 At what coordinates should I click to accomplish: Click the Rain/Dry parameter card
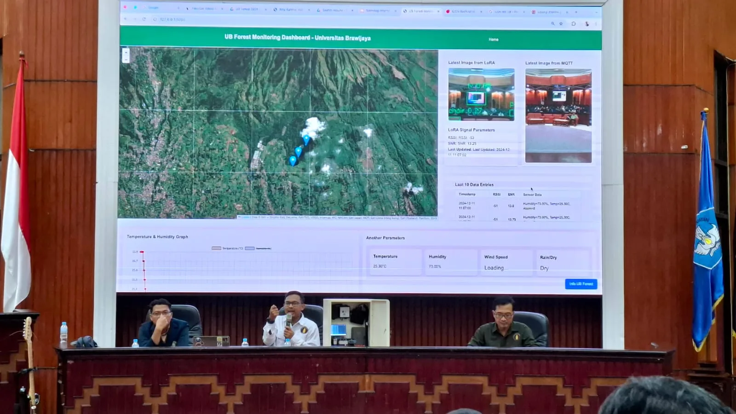click(563, 263)
